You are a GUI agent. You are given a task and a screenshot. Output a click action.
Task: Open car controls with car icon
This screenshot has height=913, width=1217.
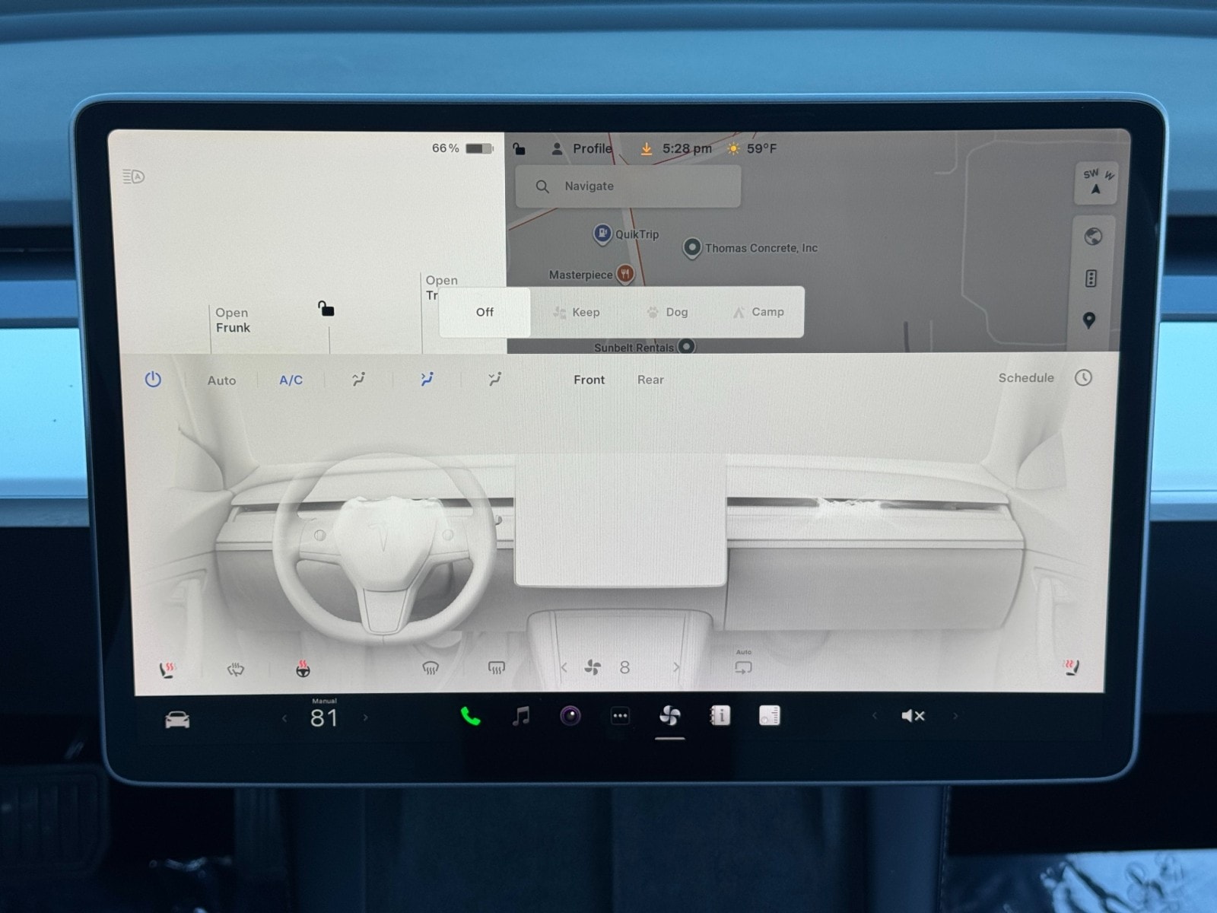[x=177, y=719]
